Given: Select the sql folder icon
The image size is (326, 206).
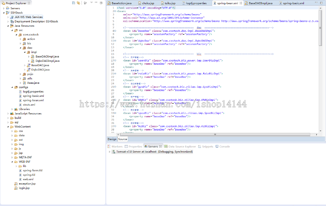Looking at the screenshot, I should (x=12, y=122).
